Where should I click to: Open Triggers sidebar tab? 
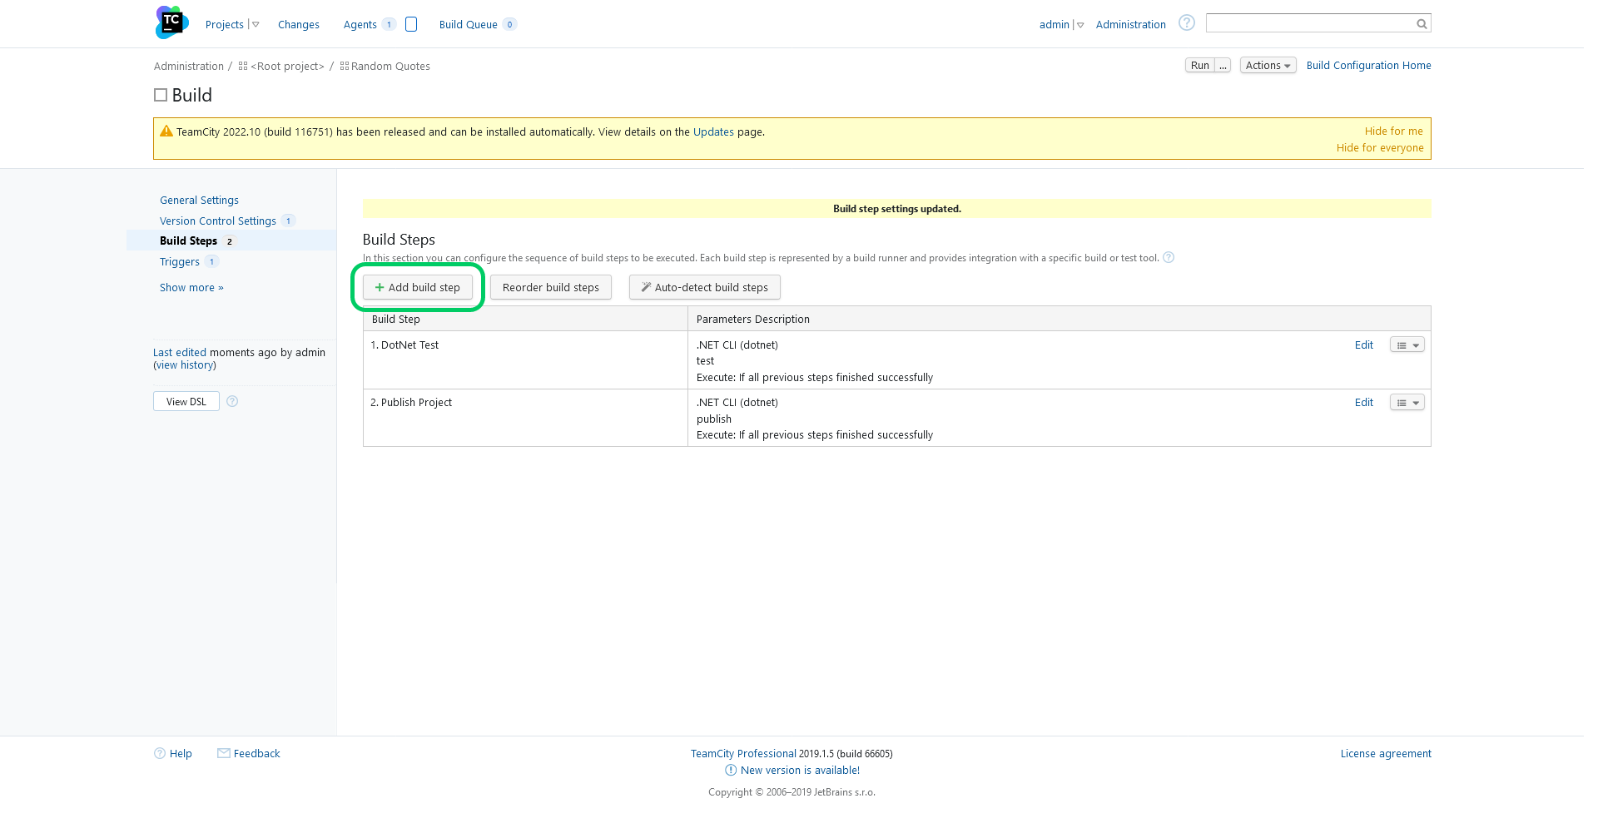pyautogui.click(x=180, y=262)
